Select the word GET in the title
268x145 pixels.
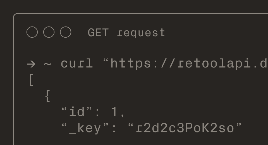[98, 33]
